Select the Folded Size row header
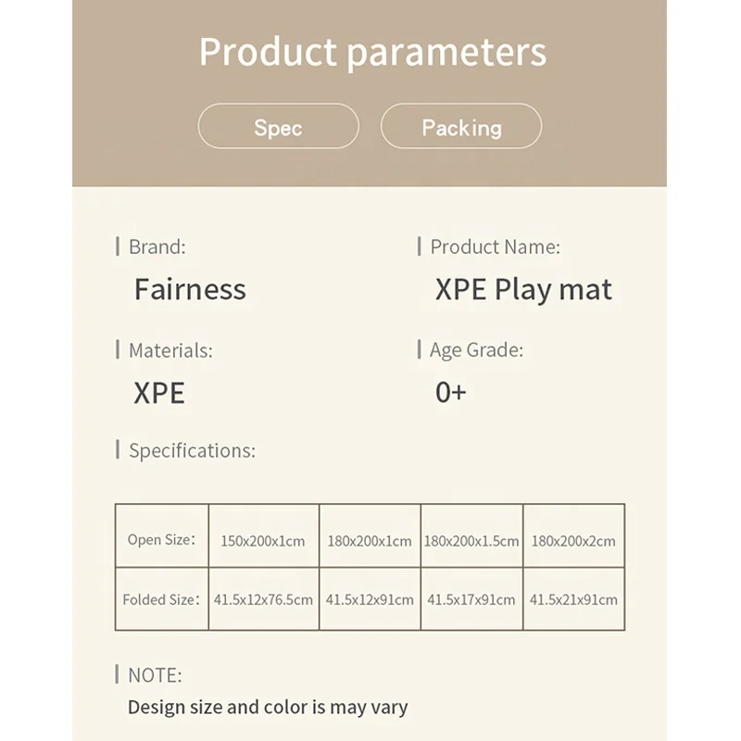 [161, 599]
